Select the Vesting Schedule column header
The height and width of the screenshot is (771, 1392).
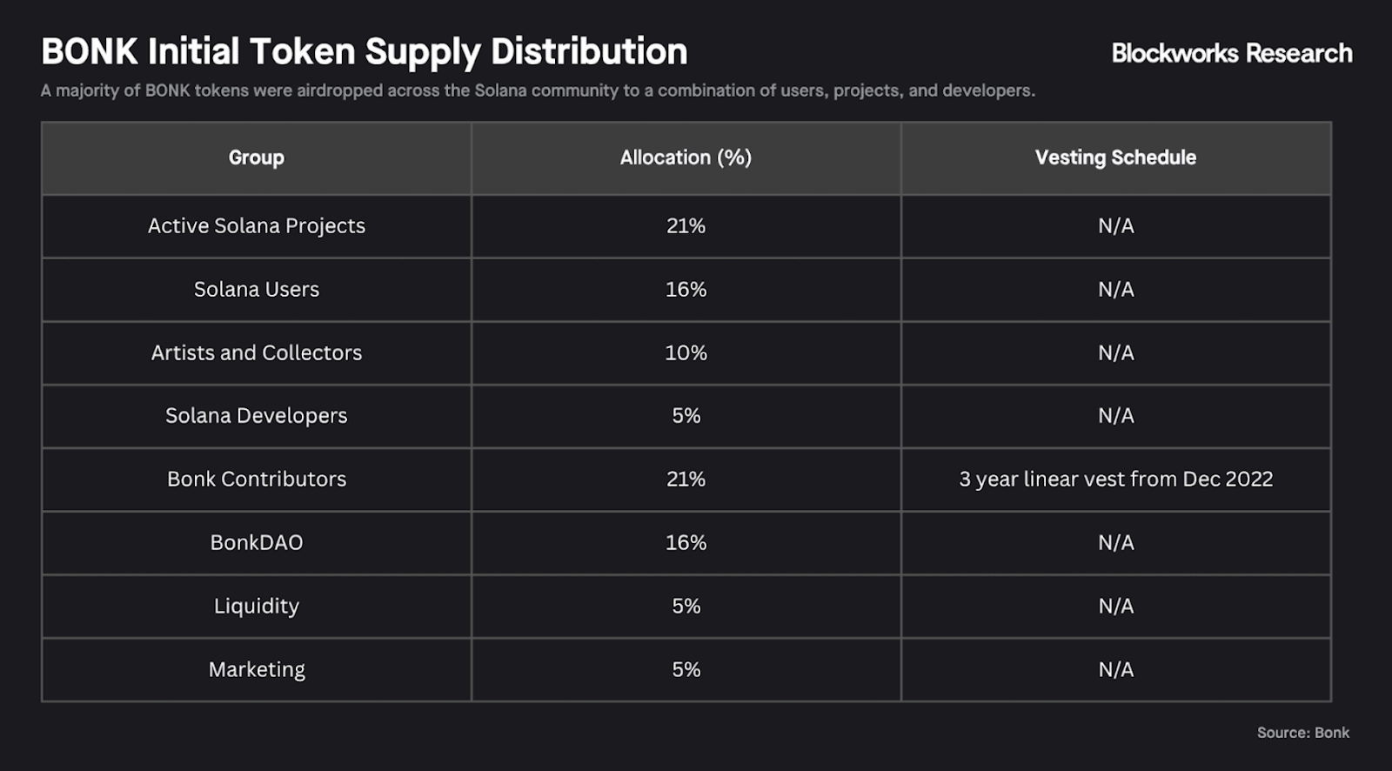tap(1115, 158)
